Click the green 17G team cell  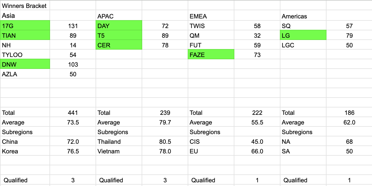tap(25, 26)
